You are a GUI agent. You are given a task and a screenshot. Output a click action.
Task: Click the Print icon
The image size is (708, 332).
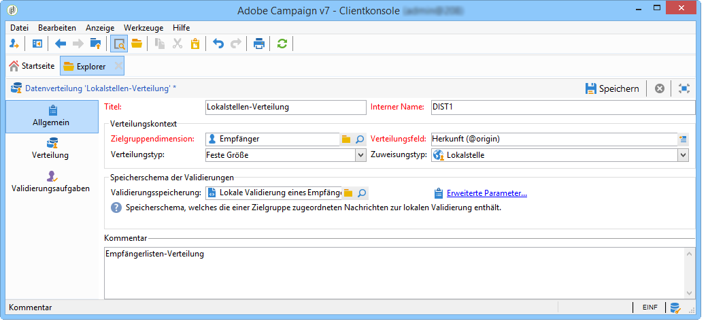click(258, 44)
